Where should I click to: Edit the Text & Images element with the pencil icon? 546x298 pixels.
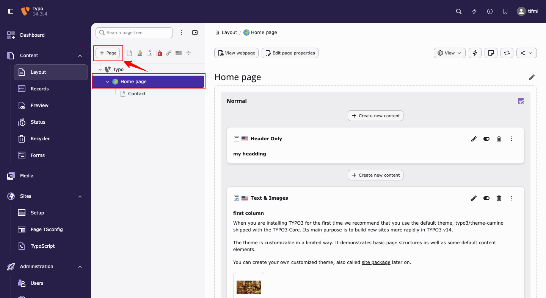point(474,198)
